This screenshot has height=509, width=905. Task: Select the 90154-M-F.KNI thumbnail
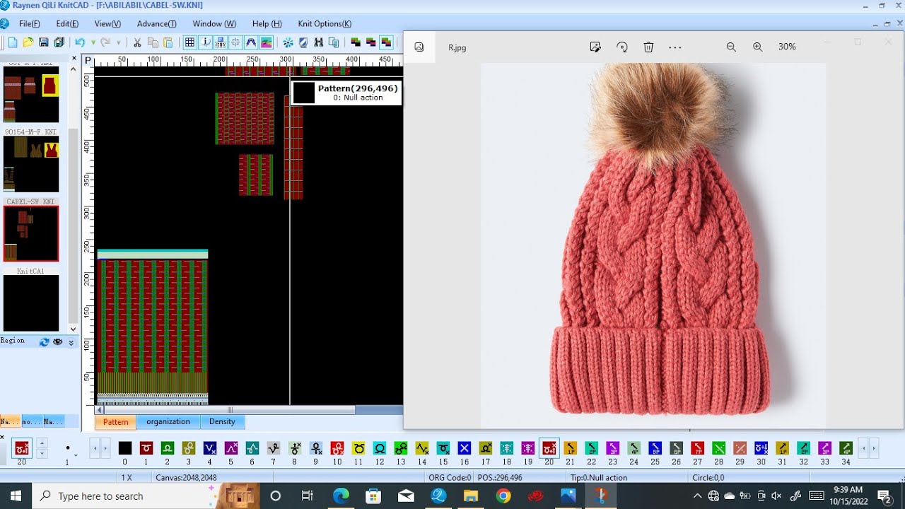click(x=31, y=164)
